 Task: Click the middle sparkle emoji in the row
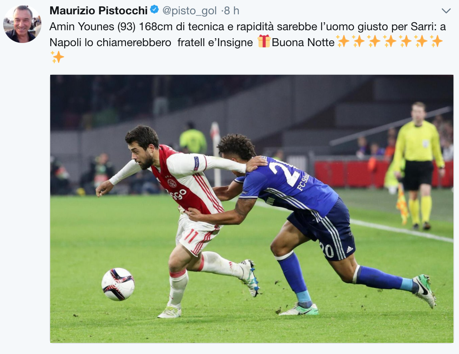[x=390, y=41]
